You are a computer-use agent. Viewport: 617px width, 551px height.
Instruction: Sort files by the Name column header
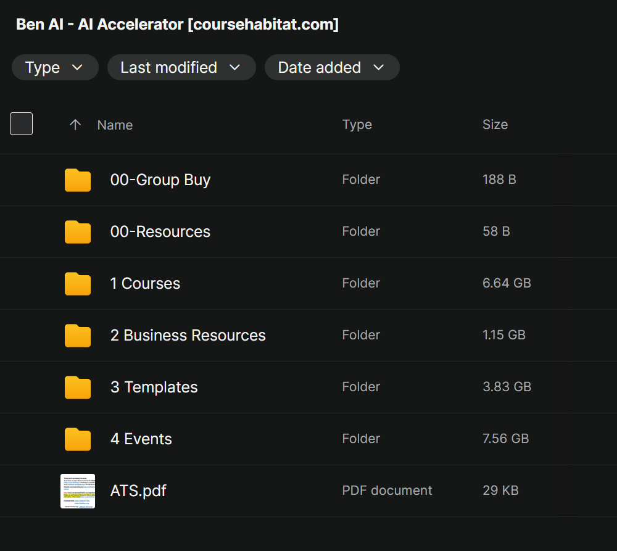[115, 125]
